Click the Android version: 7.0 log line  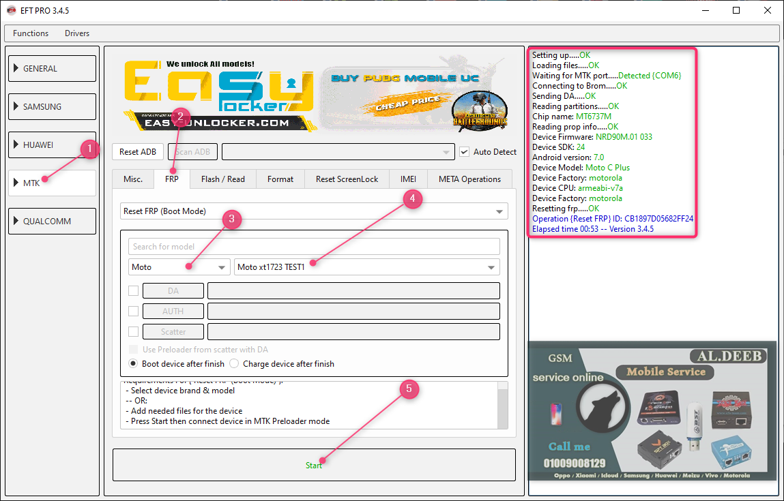pos(568,157)
